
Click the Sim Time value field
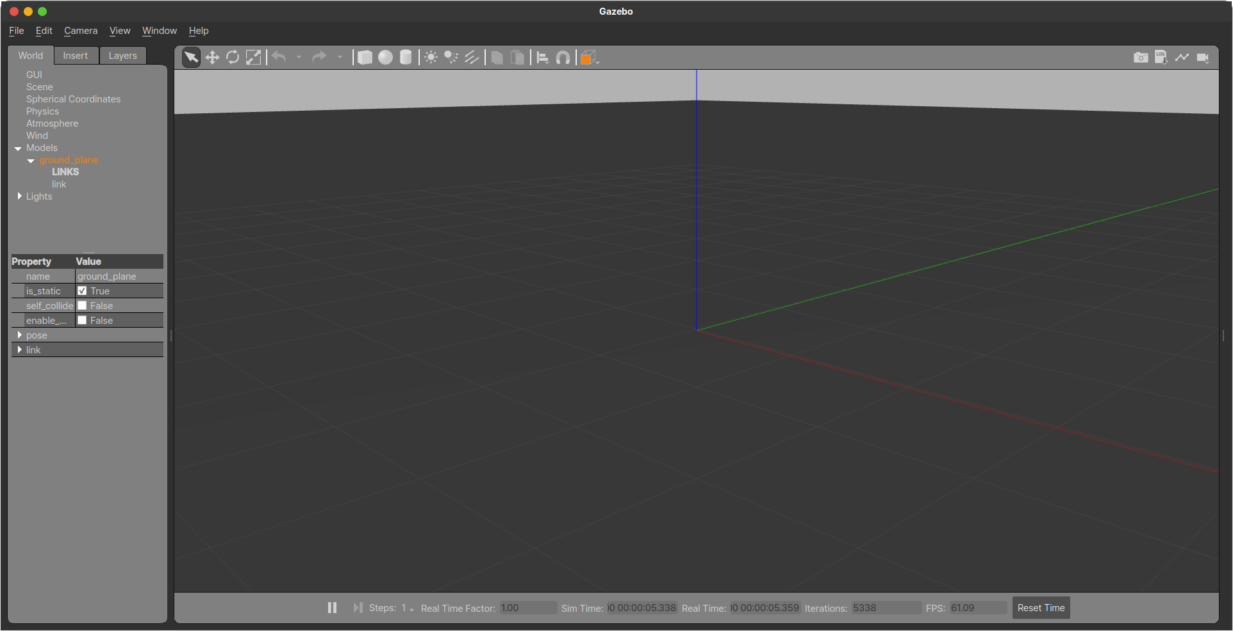[642, 608]
